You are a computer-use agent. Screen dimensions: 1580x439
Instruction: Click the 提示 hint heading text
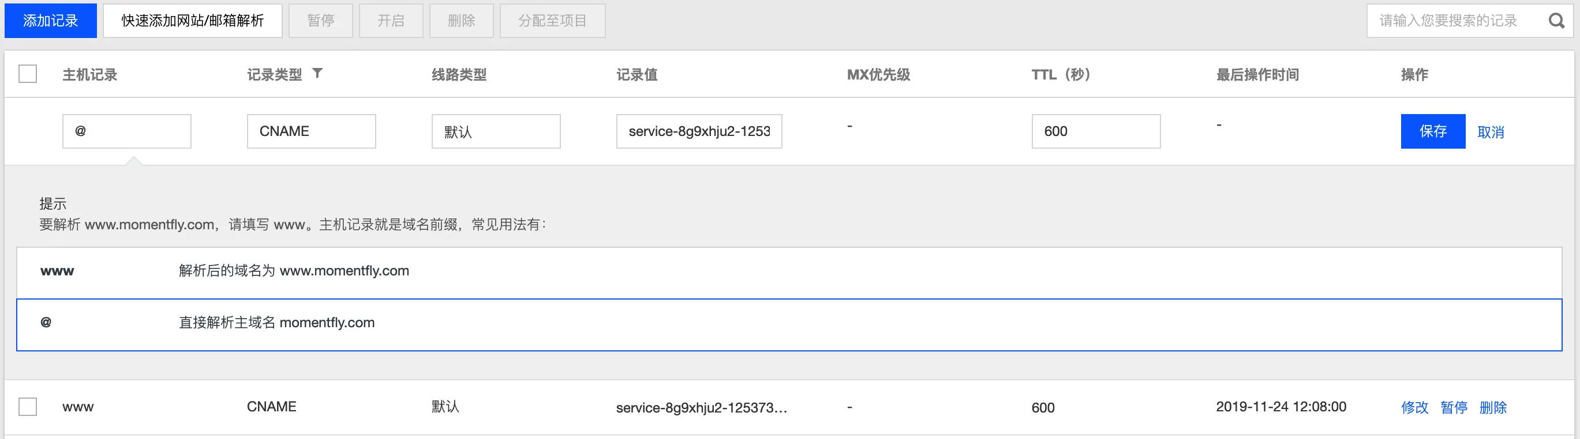tap(53, 203)
